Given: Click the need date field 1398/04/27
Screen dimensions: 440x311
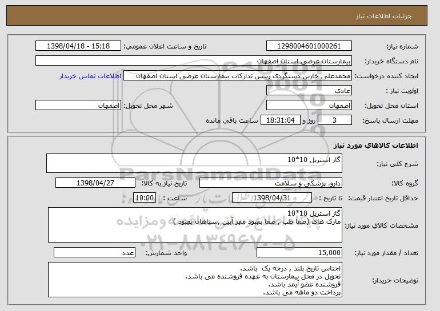Looking at the screenshot, I should [x=95, y=183].
